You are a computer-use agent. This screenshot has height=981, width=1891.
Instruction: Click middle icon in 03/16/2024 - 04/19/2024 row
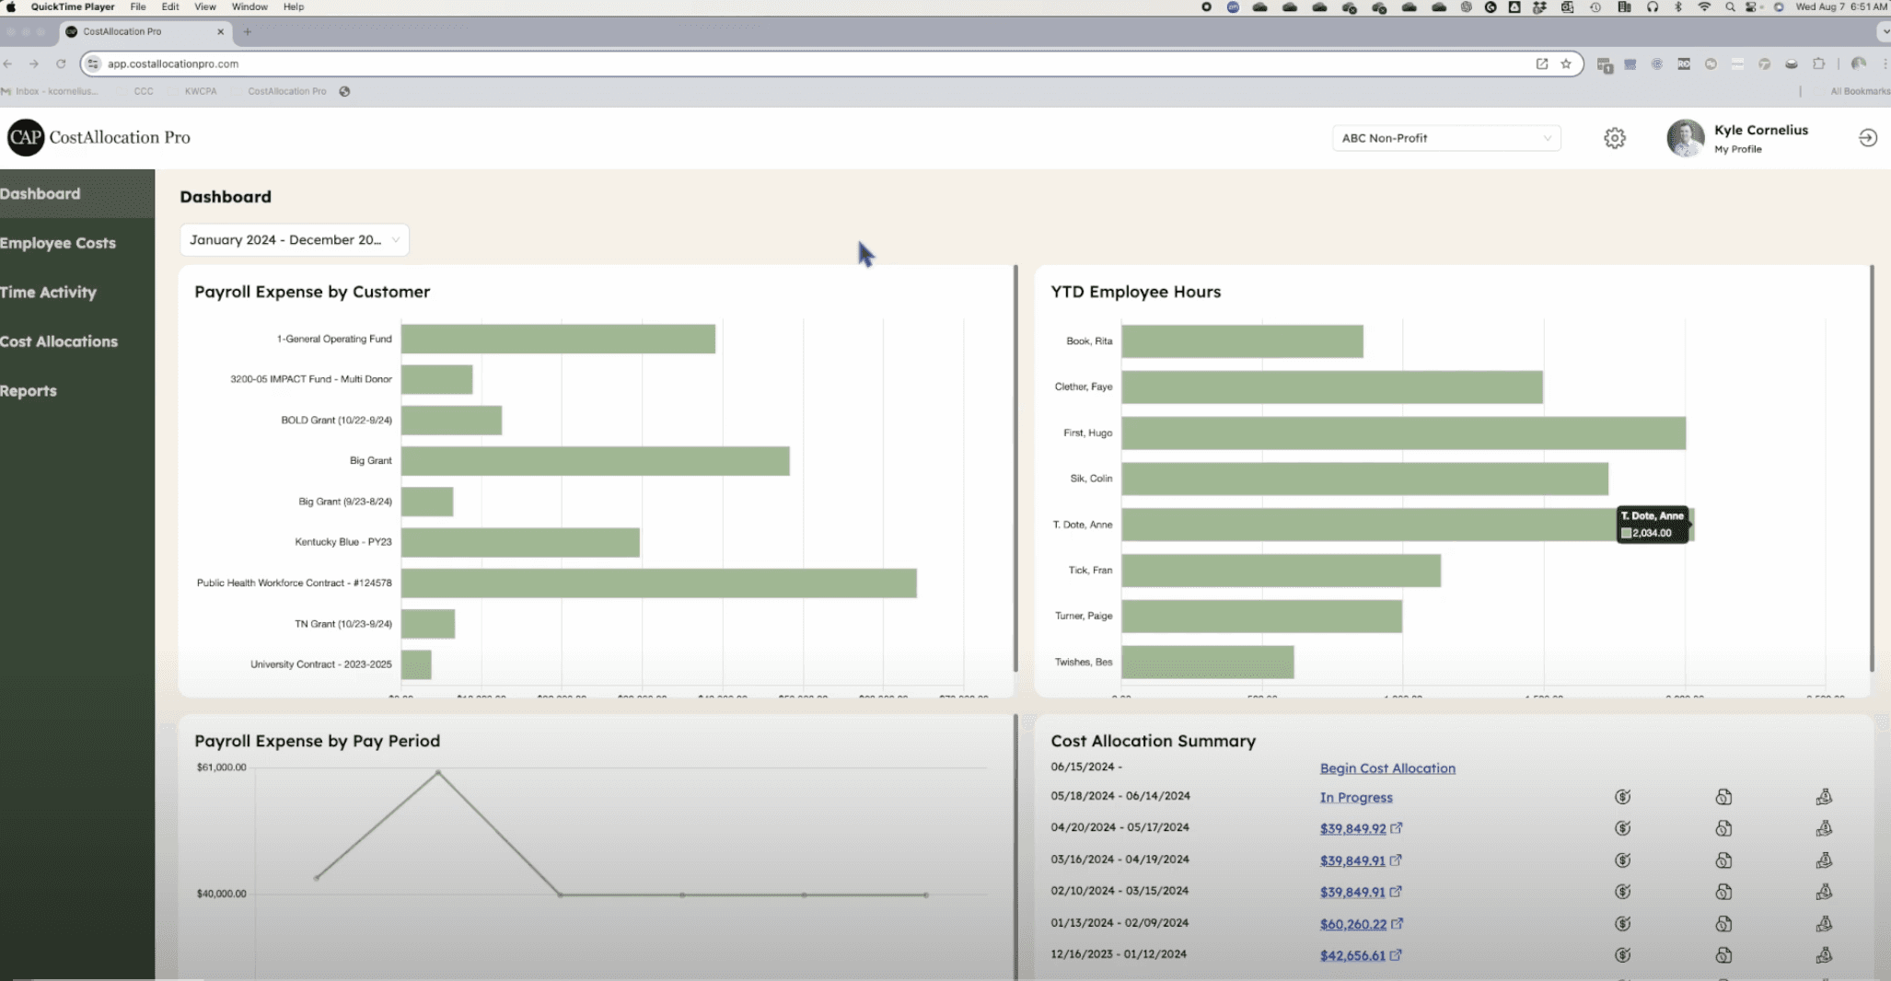coord(1723,860)
